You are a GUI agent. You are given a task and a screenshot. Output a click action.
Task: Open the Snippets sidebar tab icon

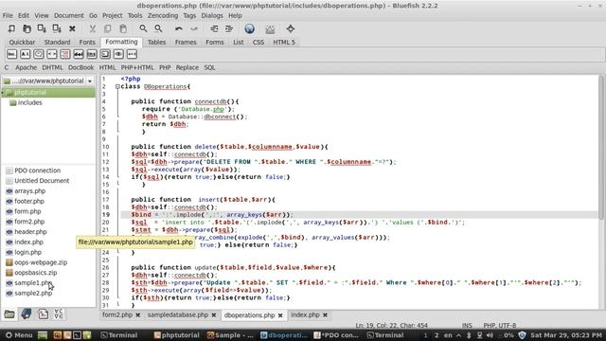pos(43,314)
